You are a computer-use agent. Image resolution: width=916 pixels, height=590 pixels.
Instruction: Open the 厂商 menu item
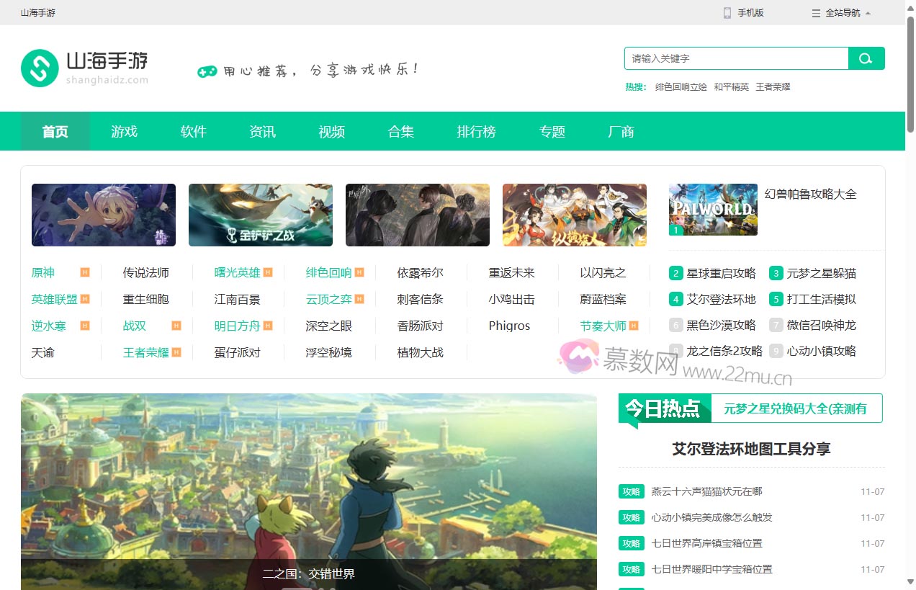[621, 131]
